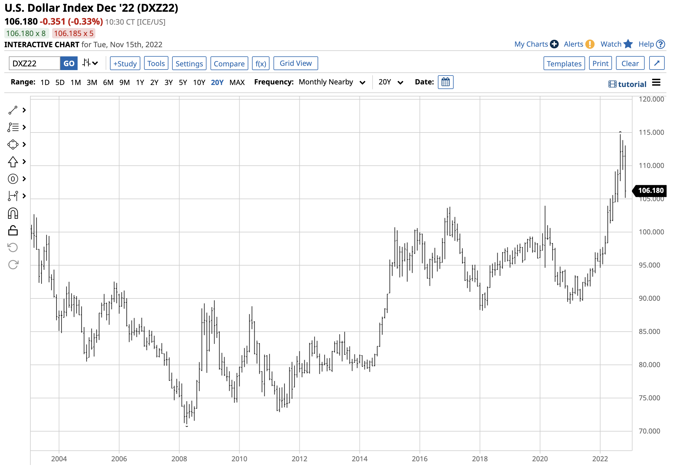Viewport: 681px width, 475px height.
Task: Toggle Watch star for this symbol
Action: 628,44
